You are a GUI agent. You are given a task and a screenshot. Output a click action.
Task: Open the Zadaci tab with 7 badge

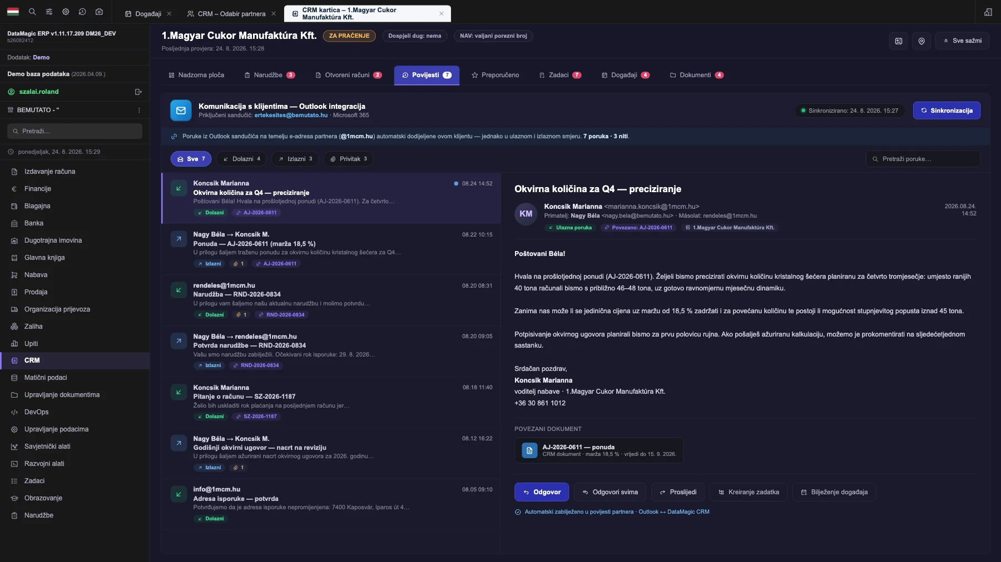click(x=560, y=76)
